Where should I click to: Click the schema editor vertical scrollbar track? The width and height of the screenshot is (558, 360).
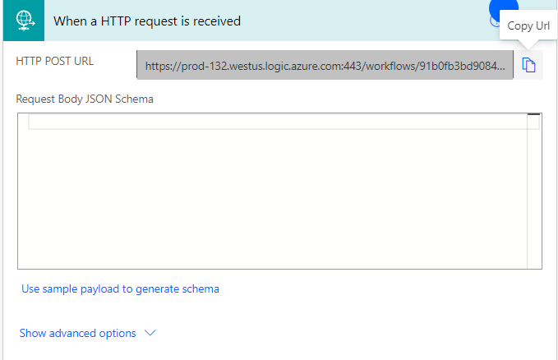pos(534,191)
